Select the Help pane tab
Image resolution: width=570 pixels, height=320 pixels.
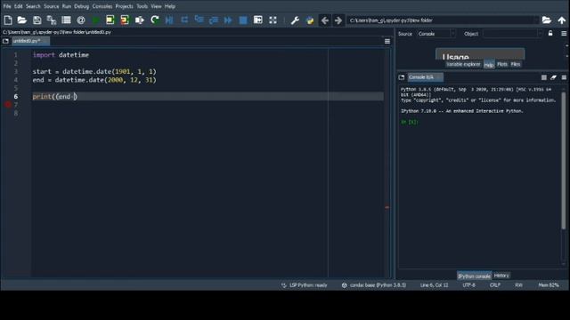pos(489,65)
